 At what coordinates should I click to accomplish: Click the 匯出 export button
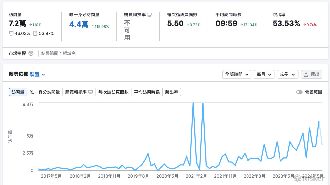pyautogui.click(x=312, y=74)
